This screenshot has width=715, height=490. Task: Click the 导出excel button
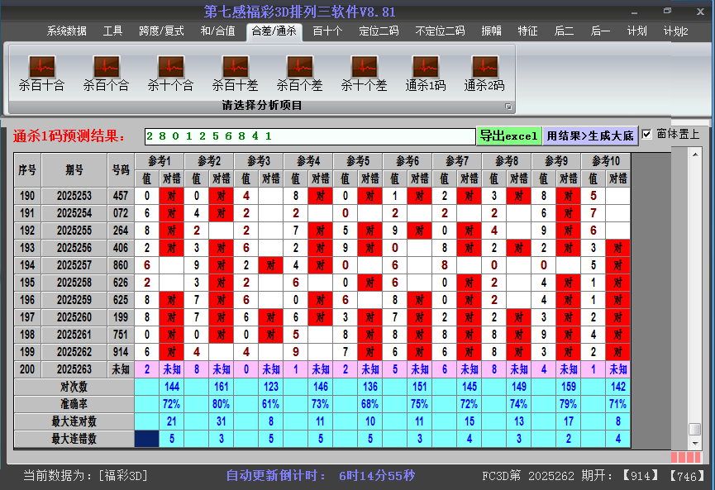(508, 136)
